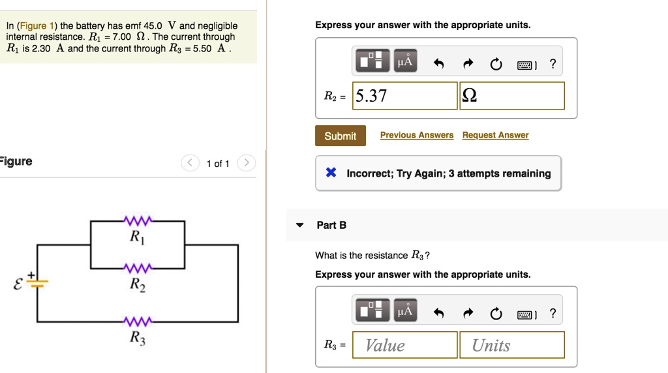Undo the last edit in the R2 answer toolbar
Image resolution: width=668 pixels, height=373 pixels.
438,64
